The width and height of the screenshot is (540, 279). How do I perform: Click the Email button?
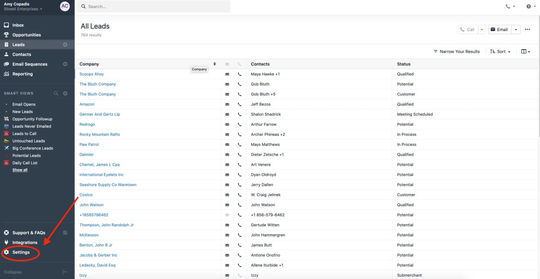pos(499,30)
